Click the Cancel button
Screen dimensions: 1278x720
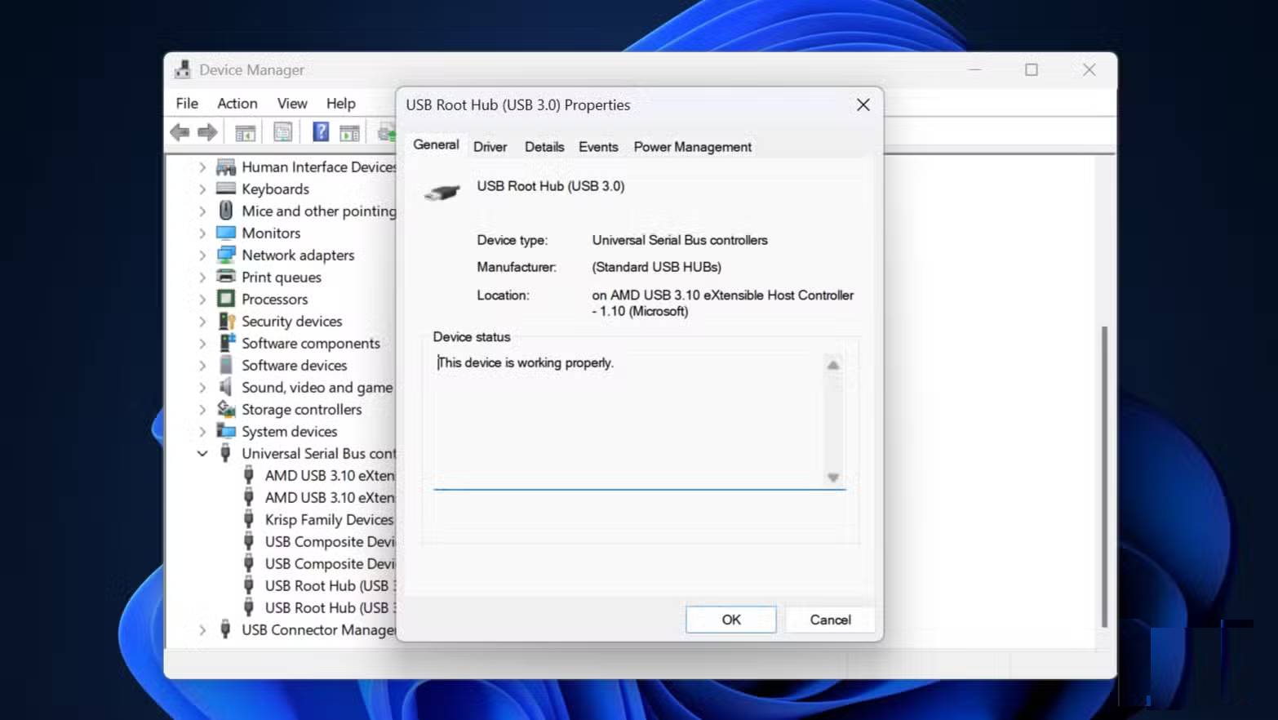point(830,620)
